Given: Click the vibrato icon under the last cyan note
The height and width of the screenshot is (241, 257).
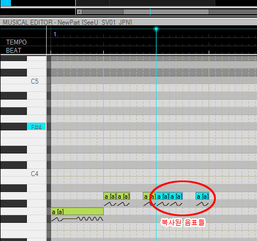Looking at the screenshot, I should point(202,204).
